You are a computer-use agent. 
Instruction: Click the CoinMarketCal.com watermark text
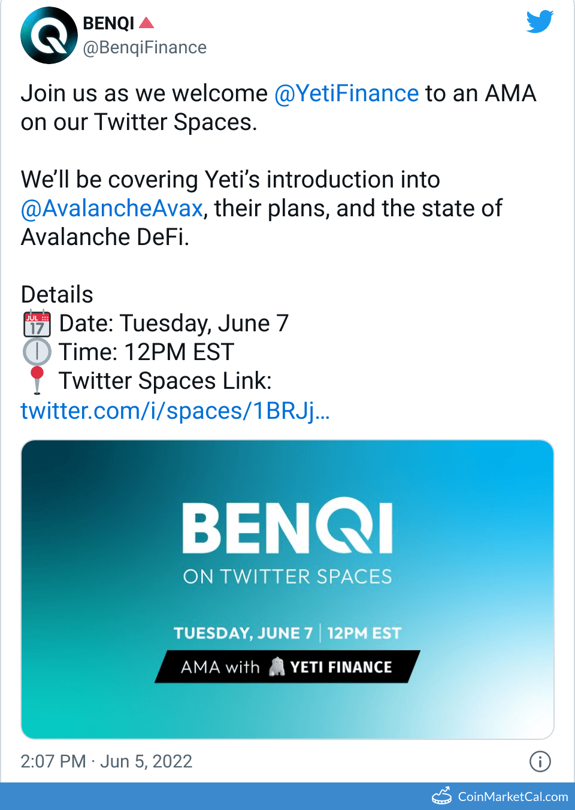click(513, 797)
